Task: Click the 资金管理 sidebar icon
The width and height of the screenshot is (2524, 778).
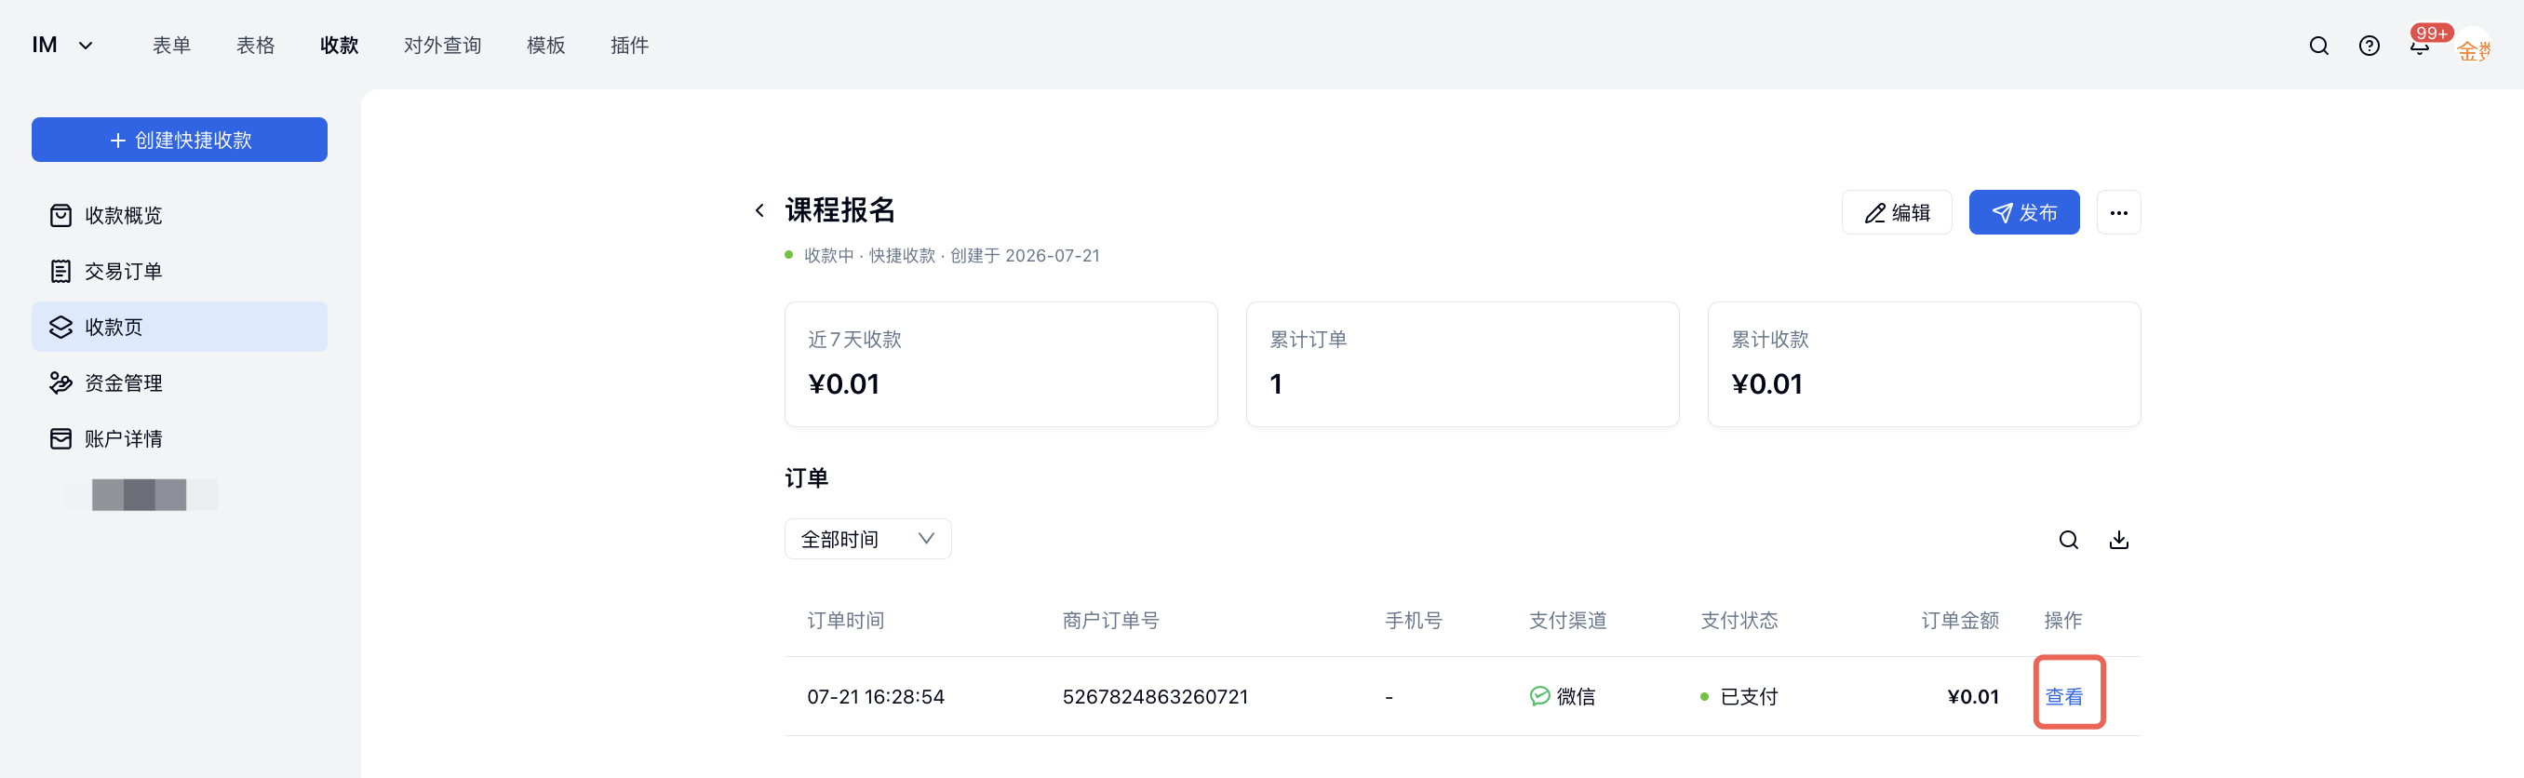Action: point(60,383)
